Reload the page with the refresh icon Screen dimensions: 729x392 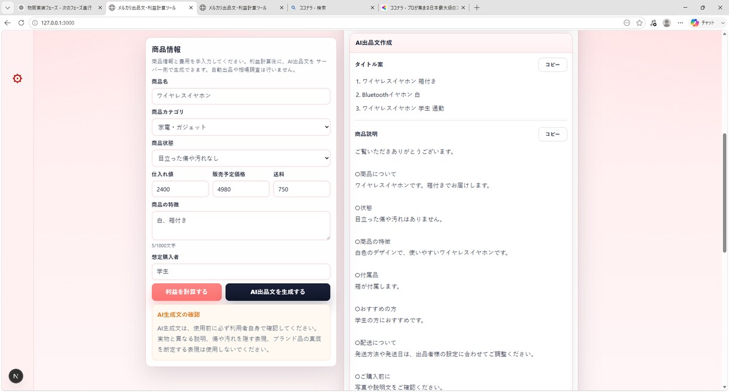click(22, 23)
